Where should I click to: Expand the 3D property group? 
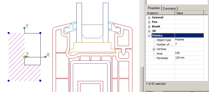pos(149,31)
